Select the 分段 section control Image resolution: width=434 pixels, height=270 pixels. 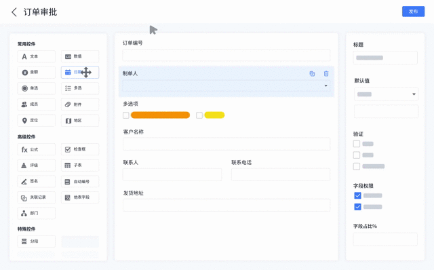[36, 242]
